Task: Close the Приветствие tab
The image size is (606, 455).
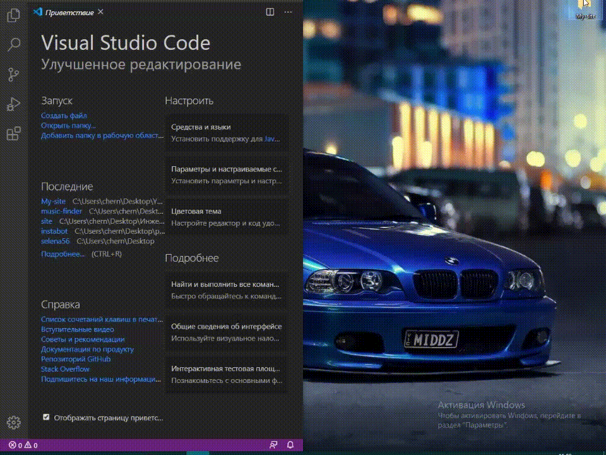Action: click(x=100, y=12)
